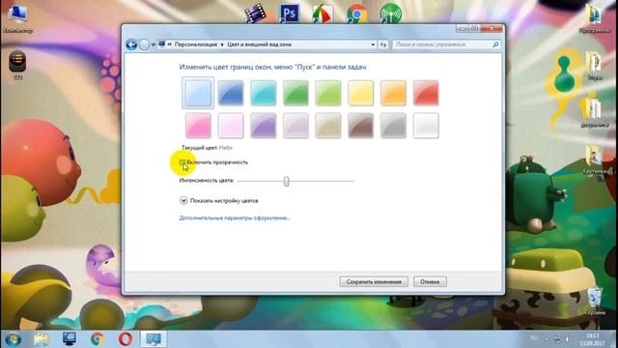The height and width of the screenshot is (348, 618).
Task: Click the Сохранить изменения button
Action: pos(374,281)
